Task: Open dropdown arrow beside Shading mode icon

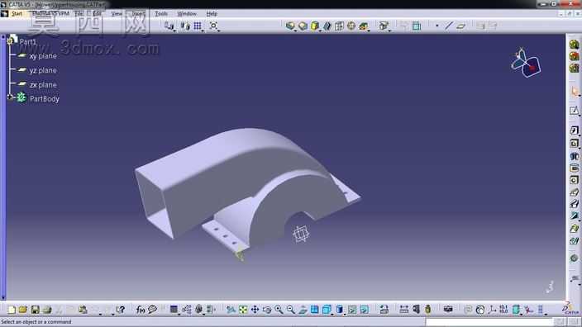Action: [345, 315]
